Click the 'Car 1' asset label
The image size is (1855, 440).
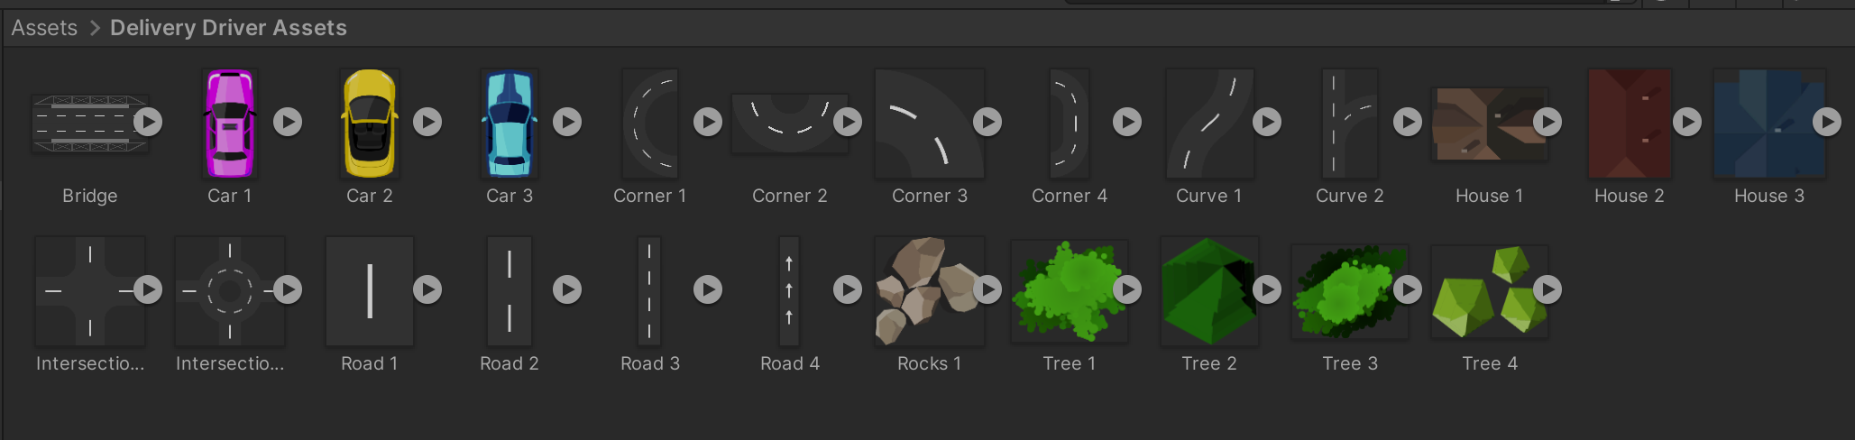230,196
